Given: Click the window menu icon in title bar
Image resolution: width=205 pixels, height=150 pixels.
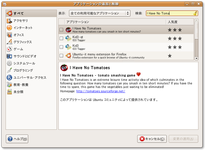Looking at the screenshot, I should [5, 4].
